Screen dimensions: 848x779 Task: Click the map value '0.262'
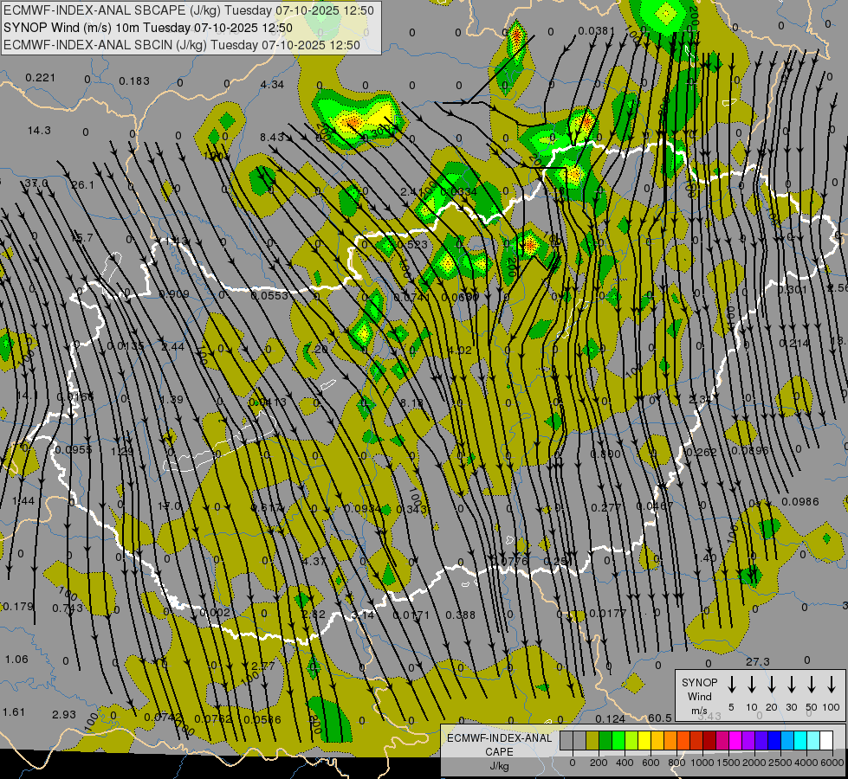(702, 453)
